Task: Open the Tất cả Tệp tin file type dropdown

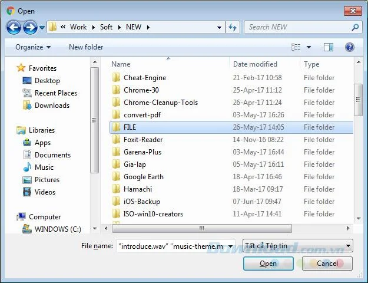Action: pyautogui.click(x=297, y=246)
